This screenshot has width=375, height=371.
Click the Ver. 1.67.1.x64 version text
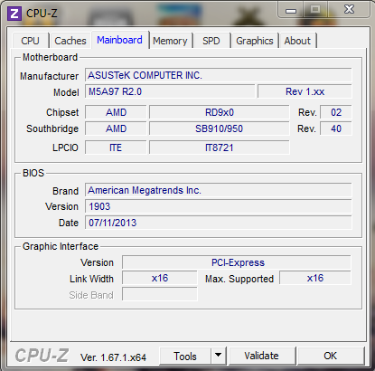[113, 357]
